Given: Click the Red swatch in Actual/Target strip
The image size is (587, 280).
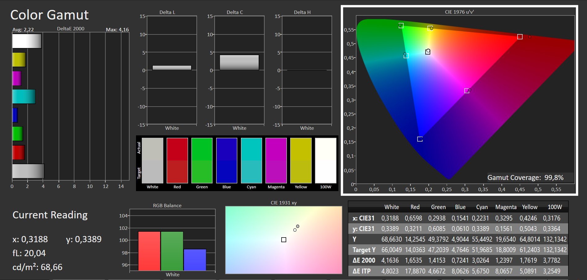Looking at the screenshot, I should click(x=177, y=160).
